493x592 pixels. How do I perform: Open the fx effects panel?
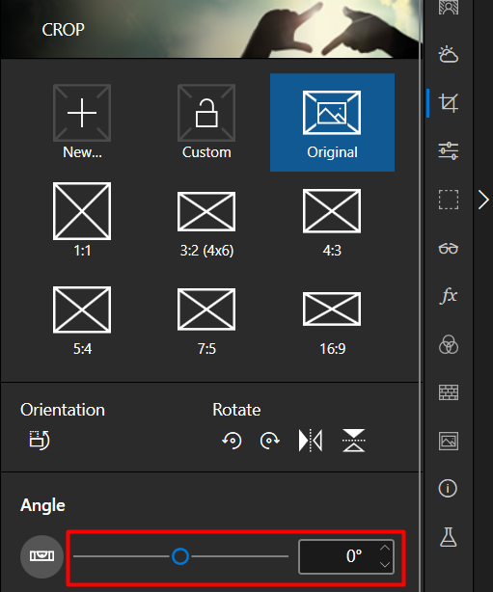449,295
